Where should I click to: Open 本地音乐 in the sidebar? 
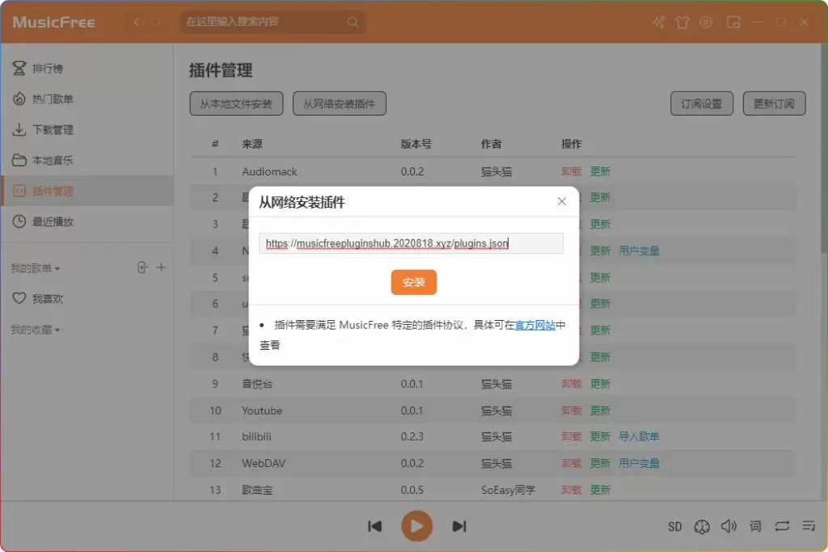(87, 161)
